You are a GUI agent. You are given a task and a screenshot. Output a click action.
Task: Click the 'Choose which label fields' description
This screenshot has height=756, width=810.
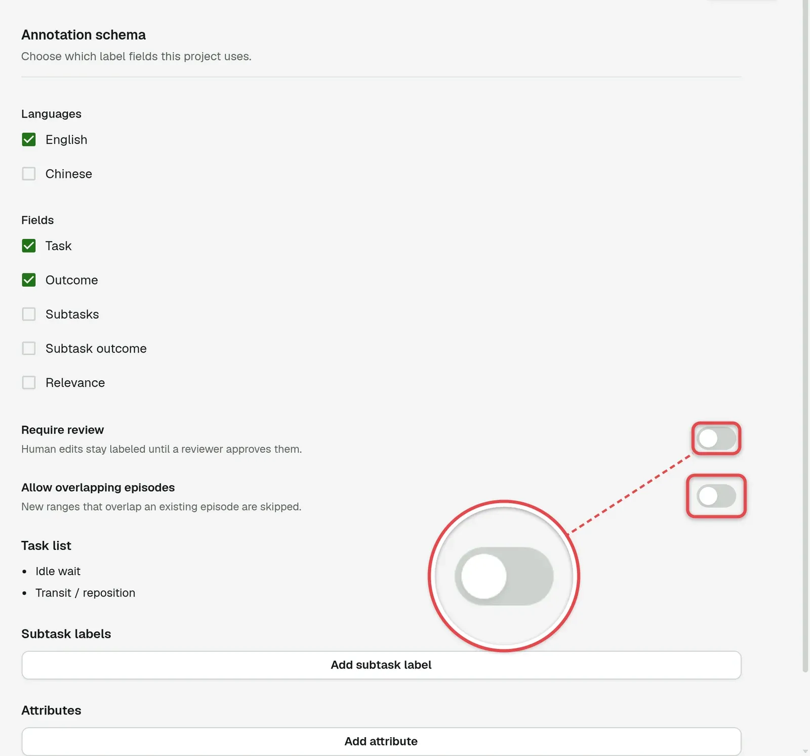point(136,56)
